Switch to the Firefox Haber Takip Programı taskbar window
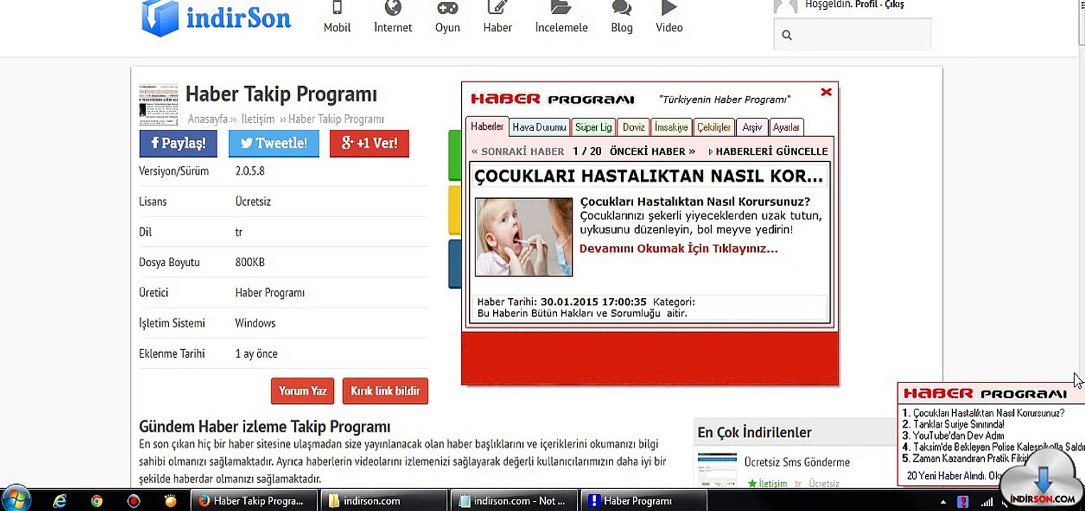The image size is (1085, 511). click(253, 500)
